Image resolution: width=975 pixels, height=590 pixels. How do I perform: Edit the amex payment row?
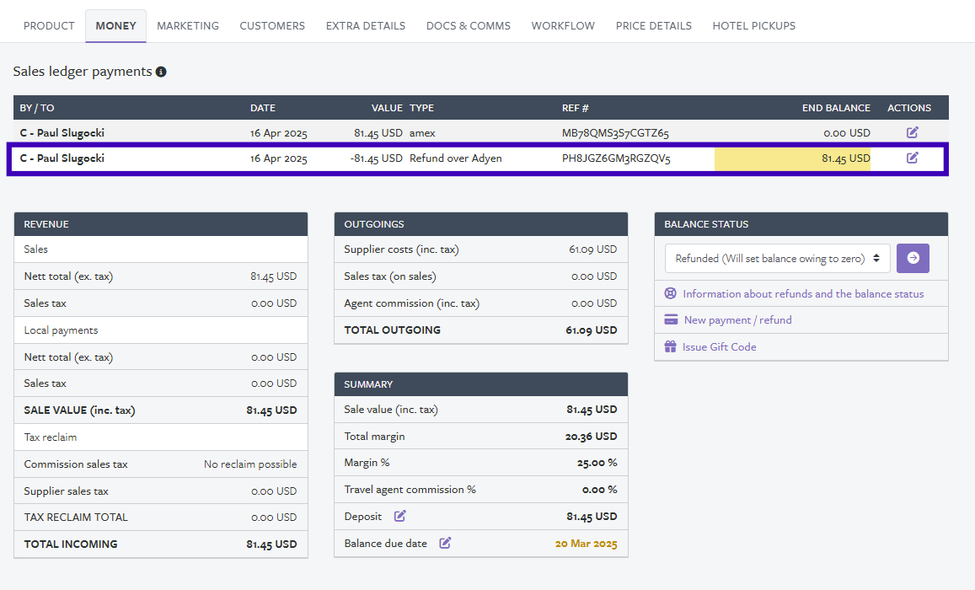click(x=912, y=132)
